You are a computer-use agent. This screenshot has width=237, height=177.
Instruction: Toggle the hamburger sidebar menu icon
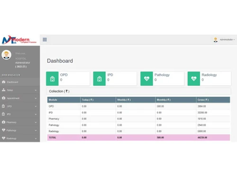(45, 40)
